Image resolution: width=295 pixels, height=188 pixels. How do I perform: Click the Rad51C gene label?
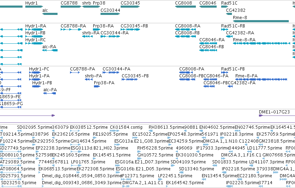[x=229, y=3]
